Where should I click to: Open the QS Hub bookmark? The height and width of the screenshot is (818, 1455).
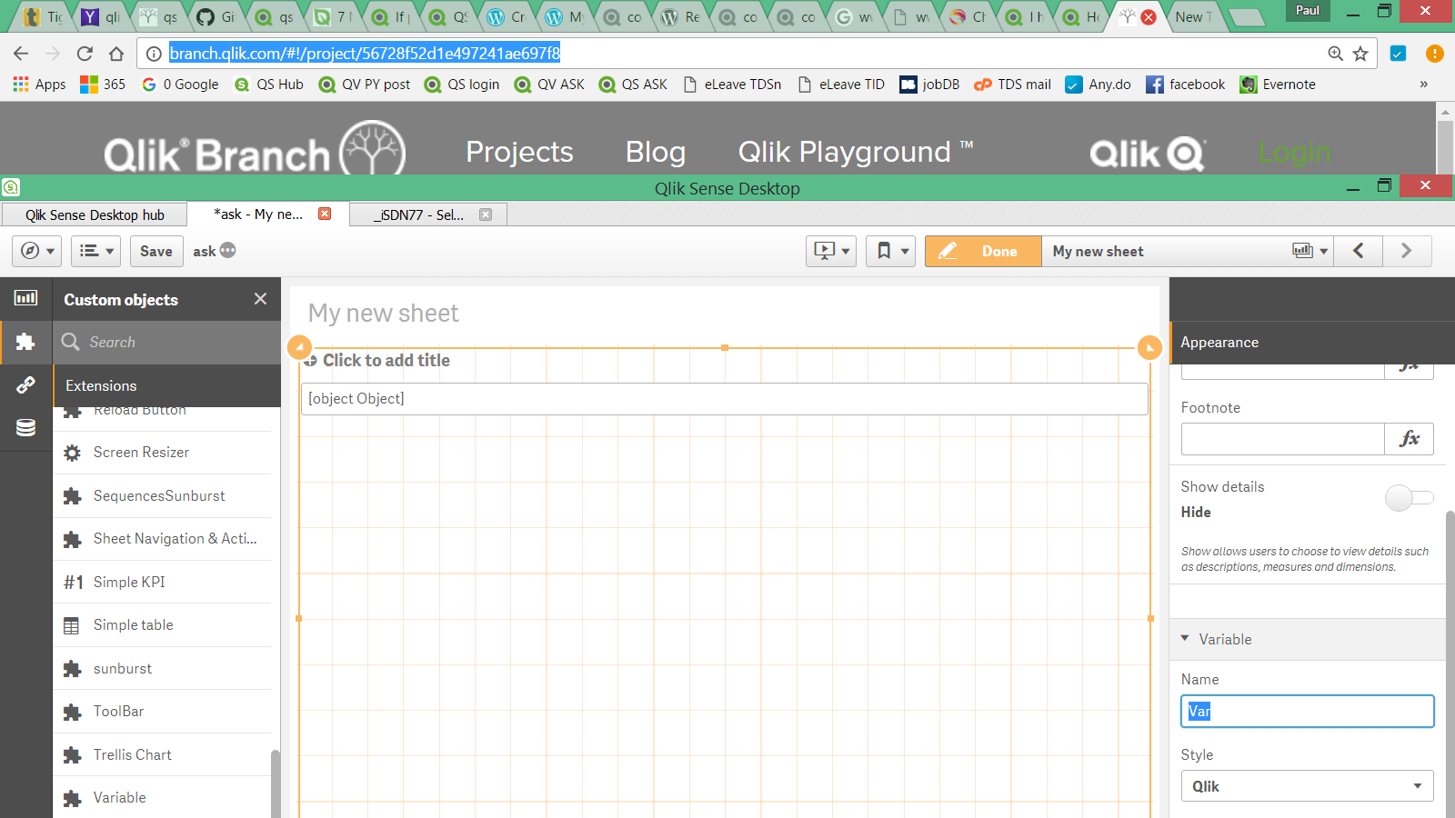click(269, 85)
